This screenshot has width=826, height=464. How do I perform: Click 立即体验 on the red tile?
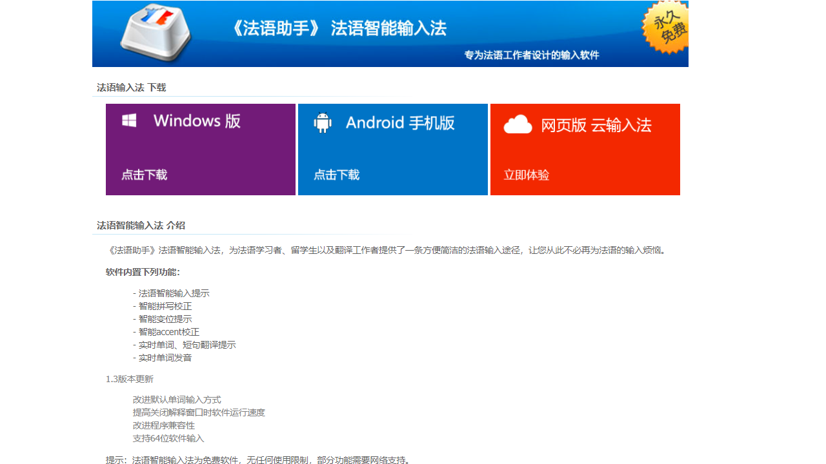pyautogui.click(x=525, y=175)
